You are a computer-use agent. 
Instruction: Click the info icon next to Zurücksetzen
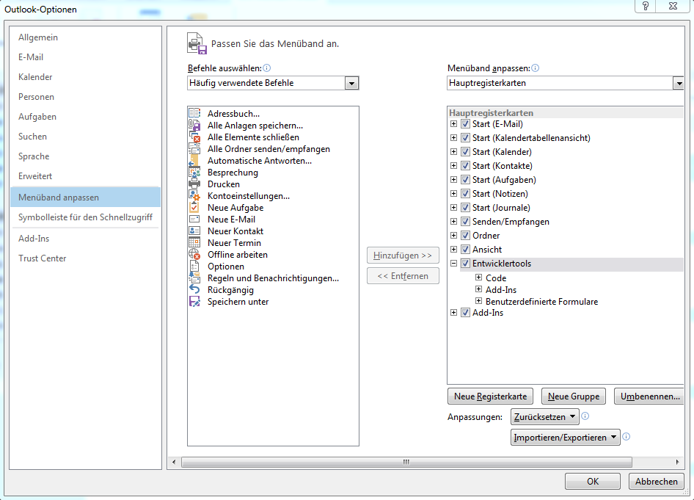tap(585, 416)
